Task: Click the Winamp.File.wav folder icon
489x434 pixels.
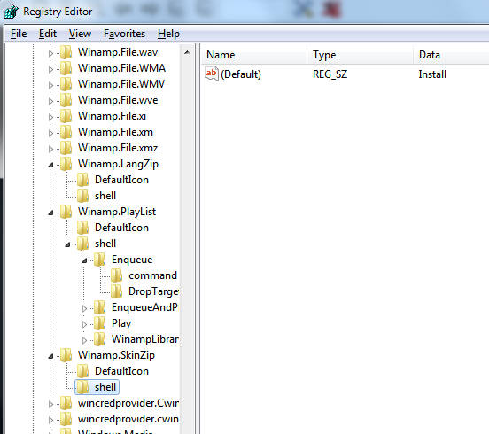Action: 66,52
